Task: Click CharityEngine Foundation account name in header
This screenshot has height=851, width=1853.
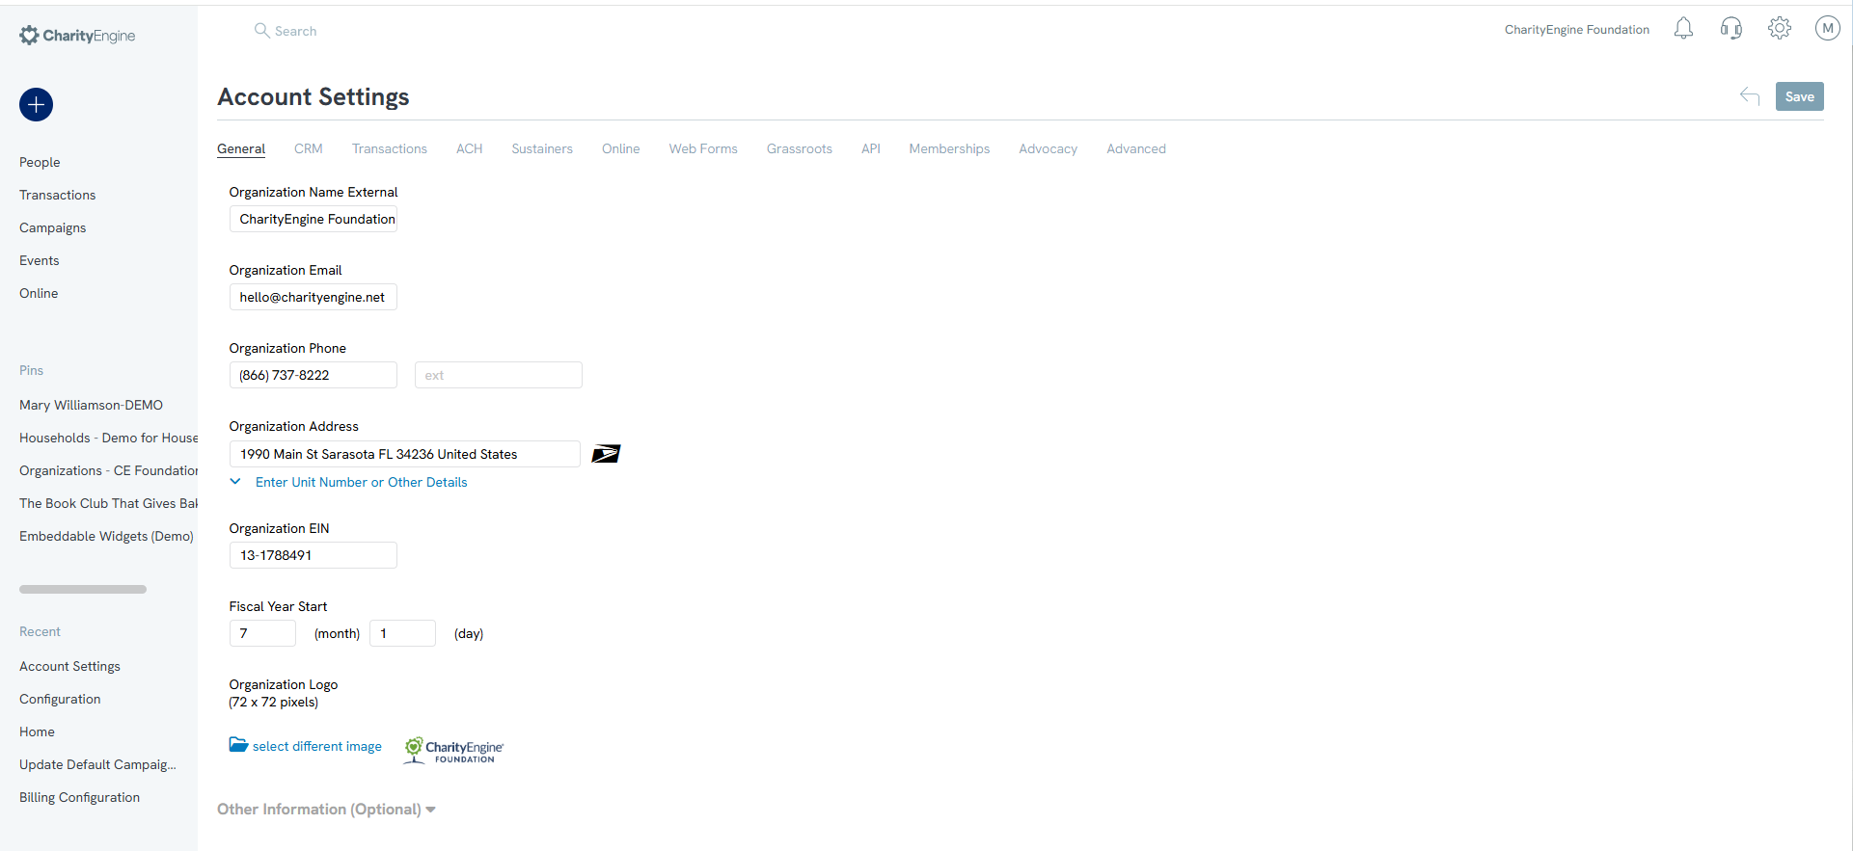Action: [1577, 30]
